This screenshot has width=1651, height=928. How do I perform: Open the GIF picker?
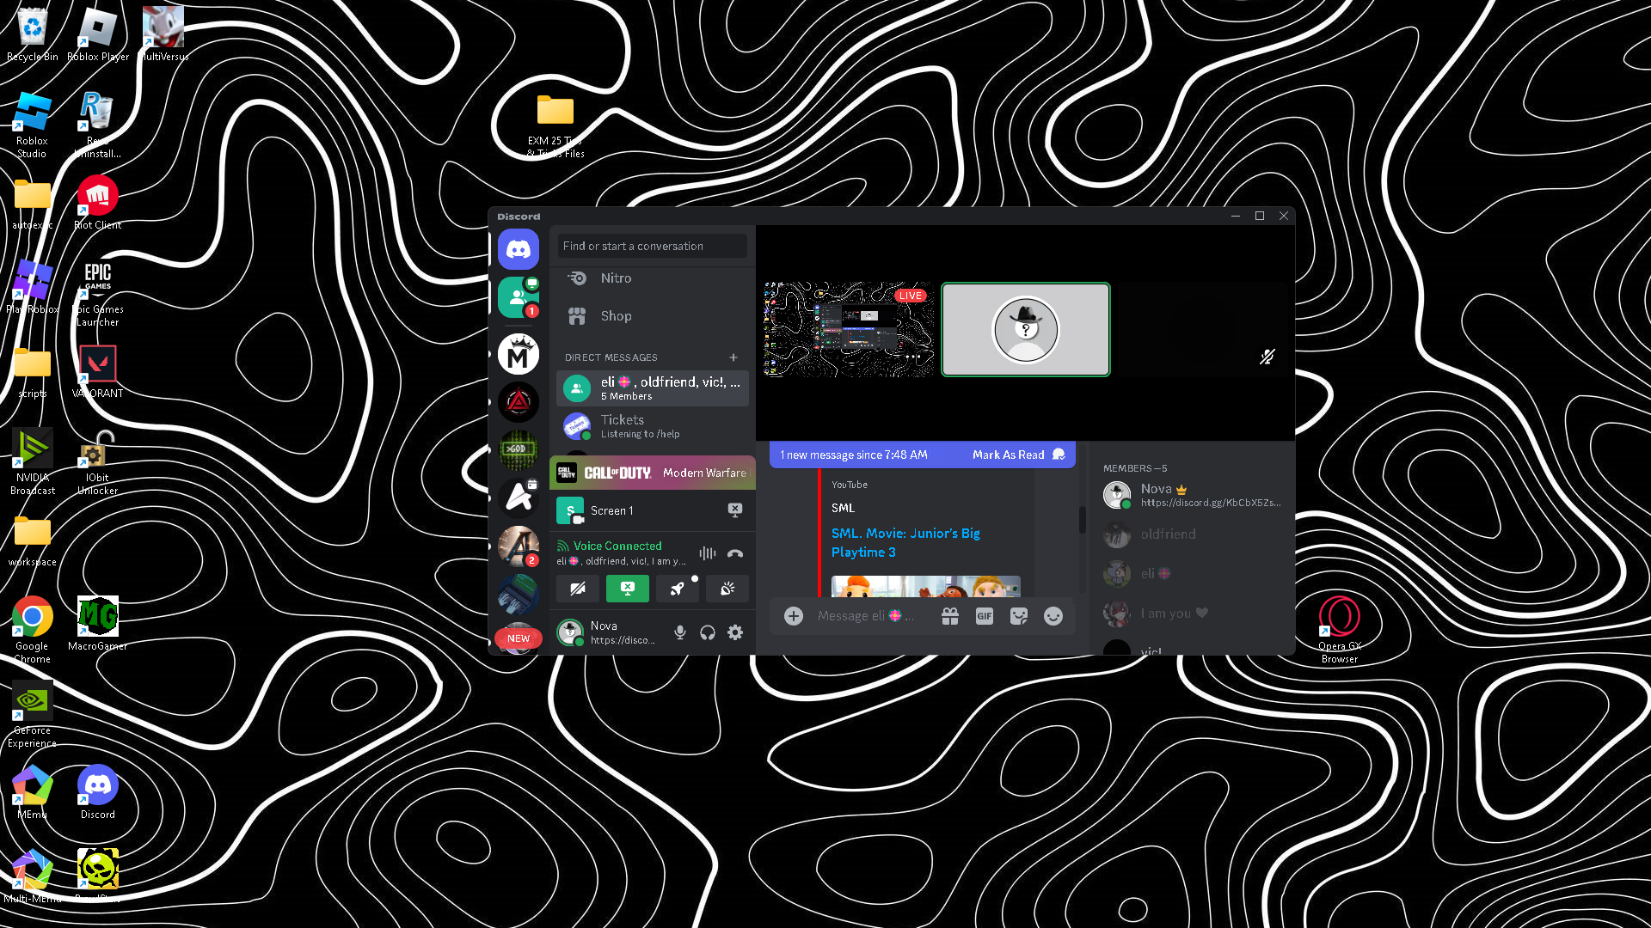[x=985, y=616]
